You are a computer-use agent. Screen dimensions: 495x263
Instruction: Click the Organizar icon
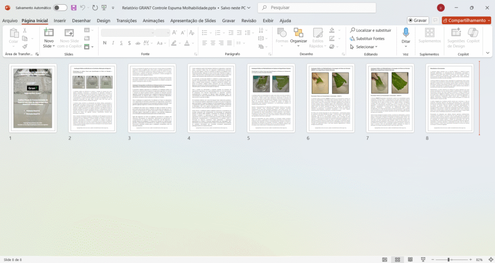point(299,32)
